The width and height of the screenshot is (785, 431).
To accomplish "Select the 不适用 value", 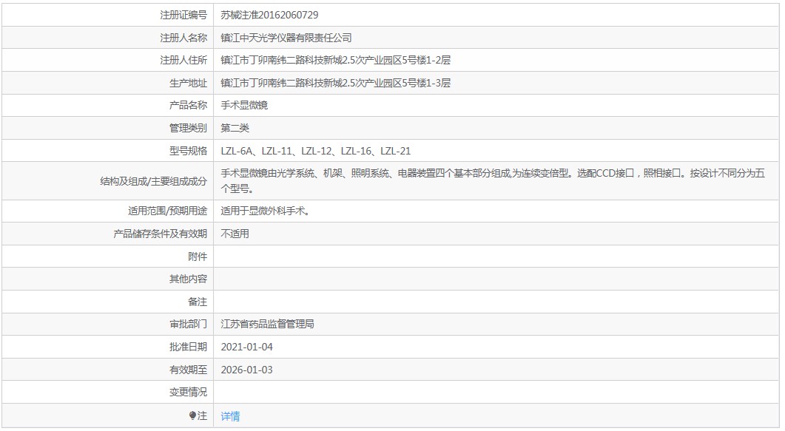I will tap(235, 234).
